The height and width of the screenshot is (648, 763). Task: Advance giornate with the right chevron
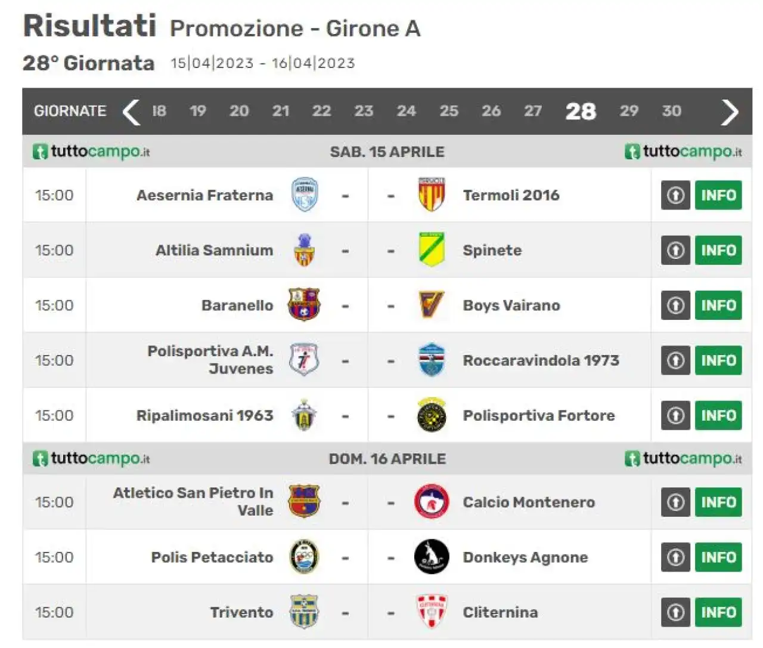point(730,112)
